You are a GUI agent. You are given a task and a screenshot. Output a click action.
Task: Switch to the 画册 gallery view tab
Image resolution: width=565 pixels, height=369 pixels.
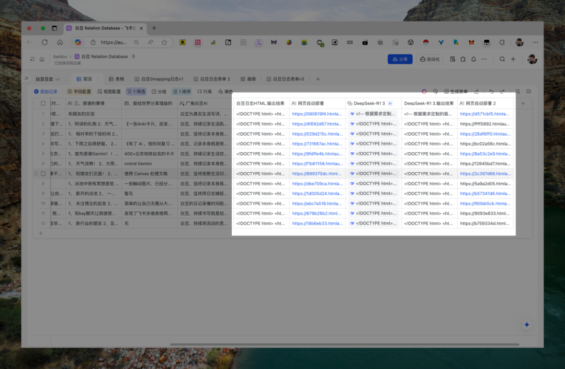pos(248,79)
